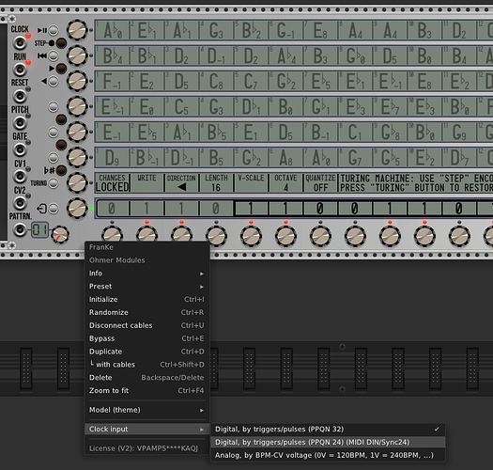This screenshot has height=470, width=493.
Task: Click Initialize in the menu
Action: click(146, 299)
